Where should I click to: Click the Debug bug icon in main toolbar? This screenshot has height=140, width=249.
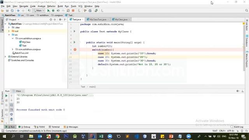53,10
